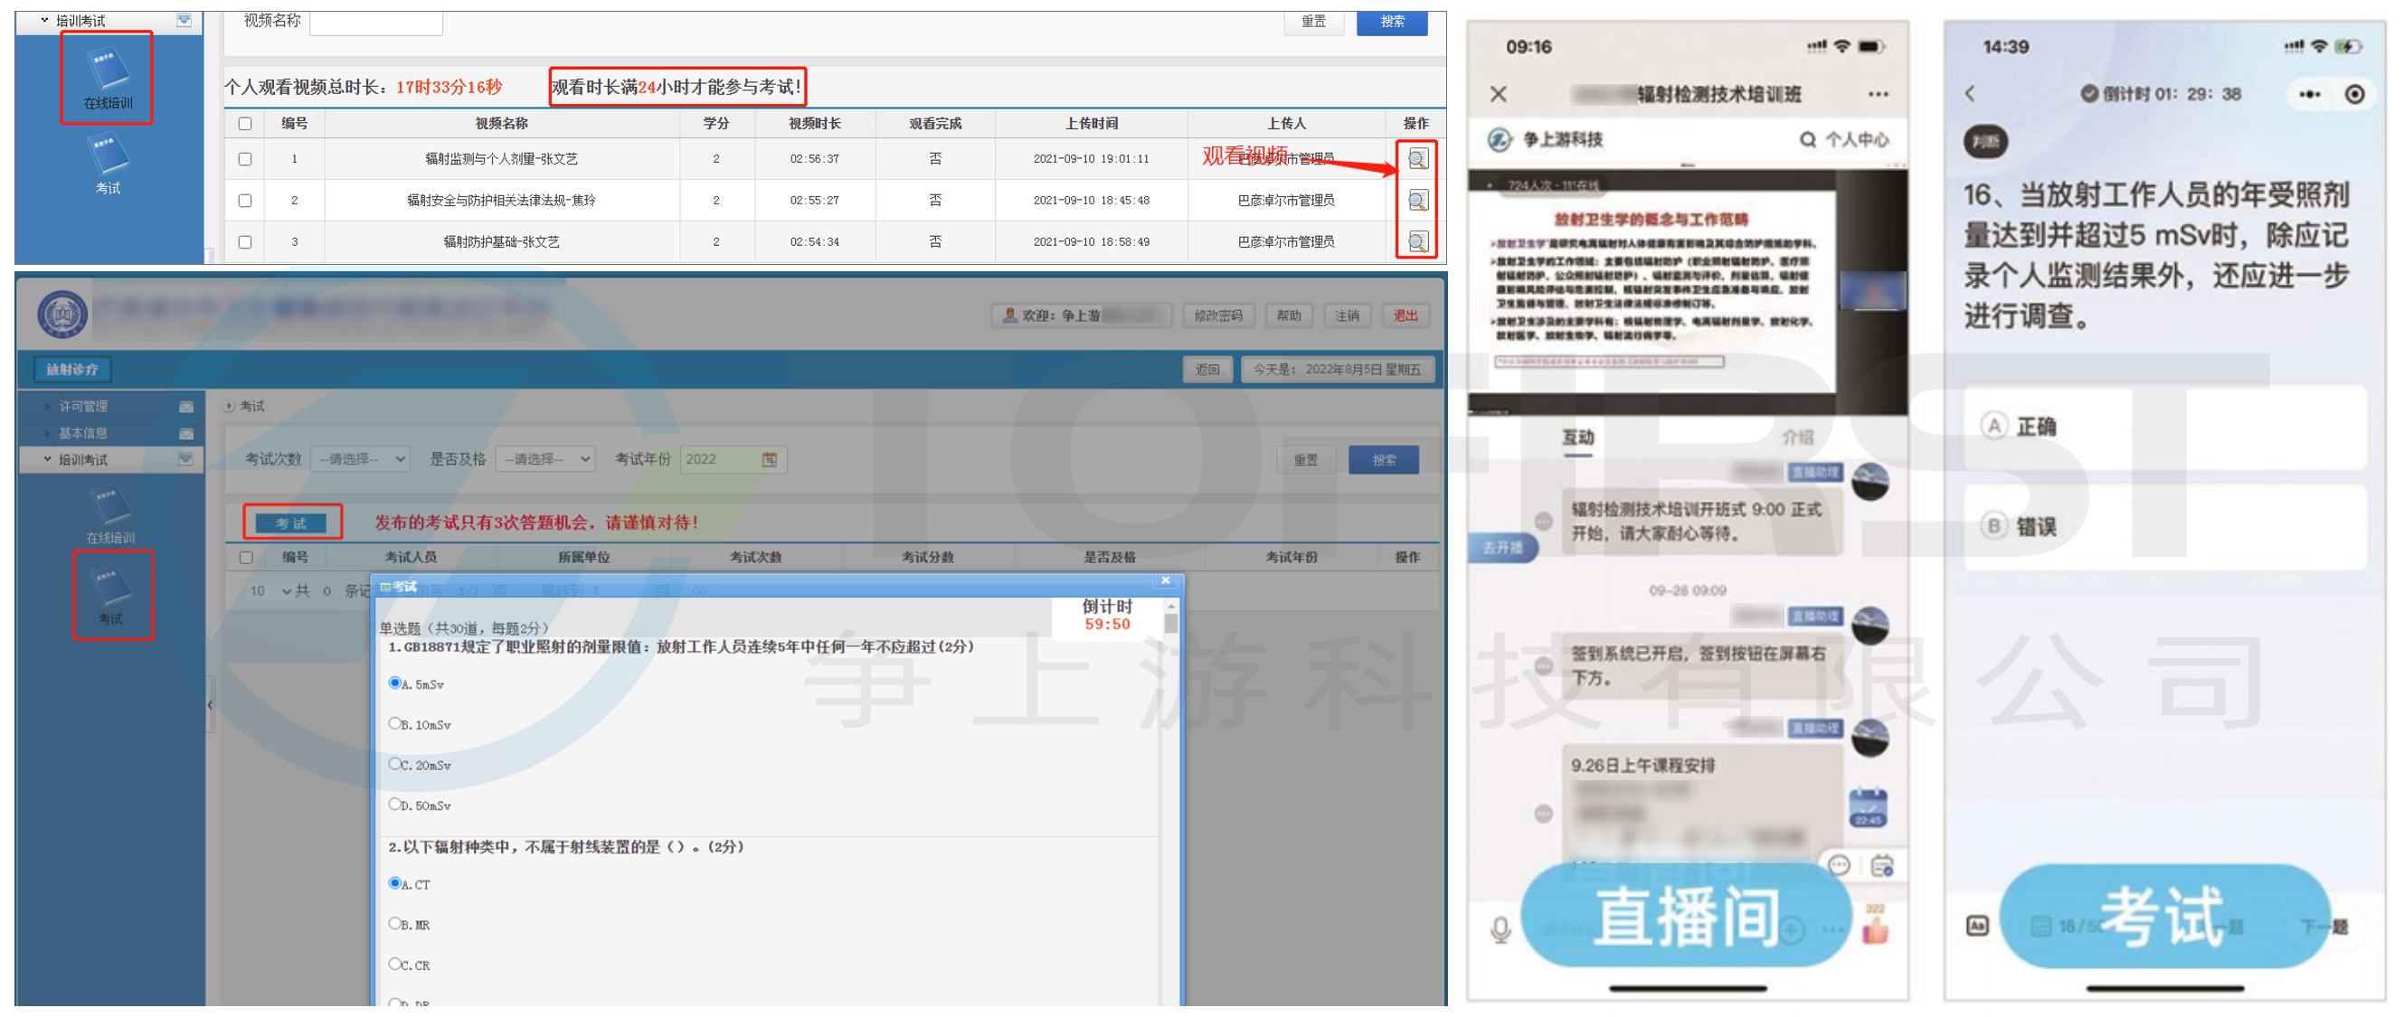Select answer A. CT for question 2
This screenshot has height=1017, width=2404.
pos(394,882)
